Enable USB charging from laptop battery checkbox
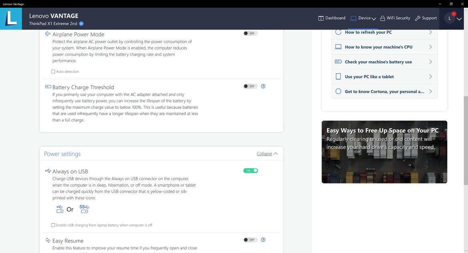The height and width of the screenshot is (253, 468). [x=53, y=225]
